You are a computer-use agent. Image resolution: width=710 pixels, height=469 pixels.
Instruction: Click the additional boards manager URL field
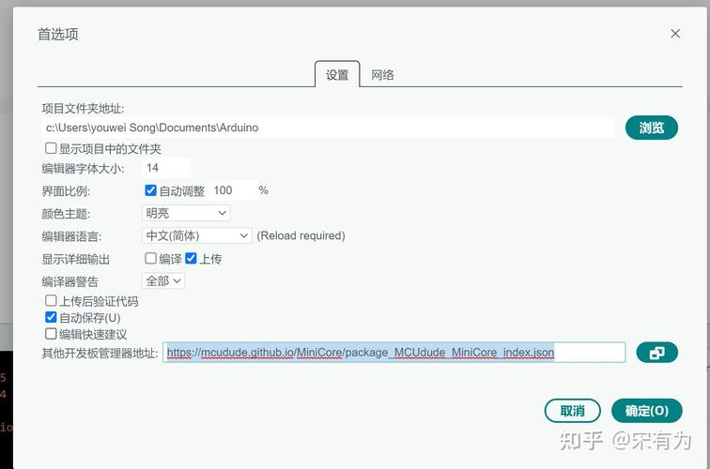394,353
